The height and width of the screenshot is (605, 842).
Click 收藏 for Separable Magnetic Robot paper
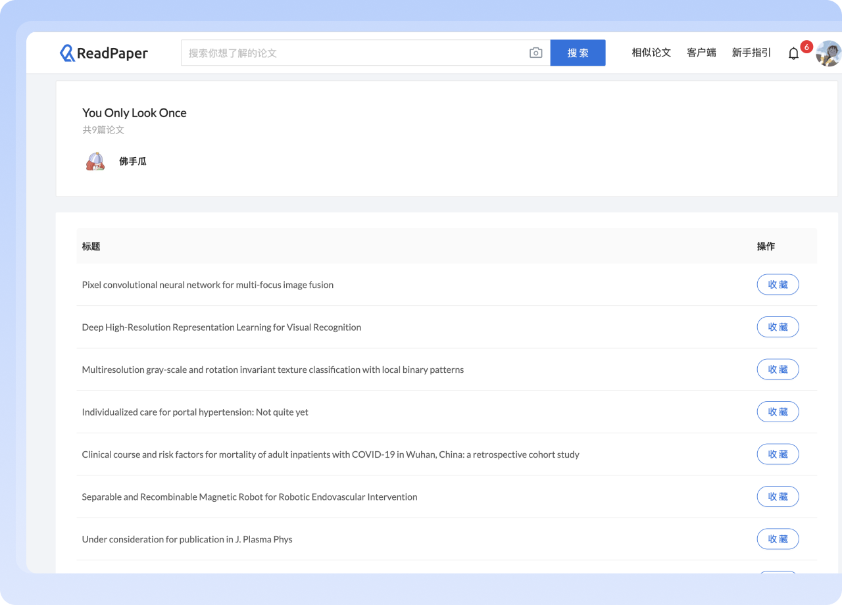[x=778, y=496]
